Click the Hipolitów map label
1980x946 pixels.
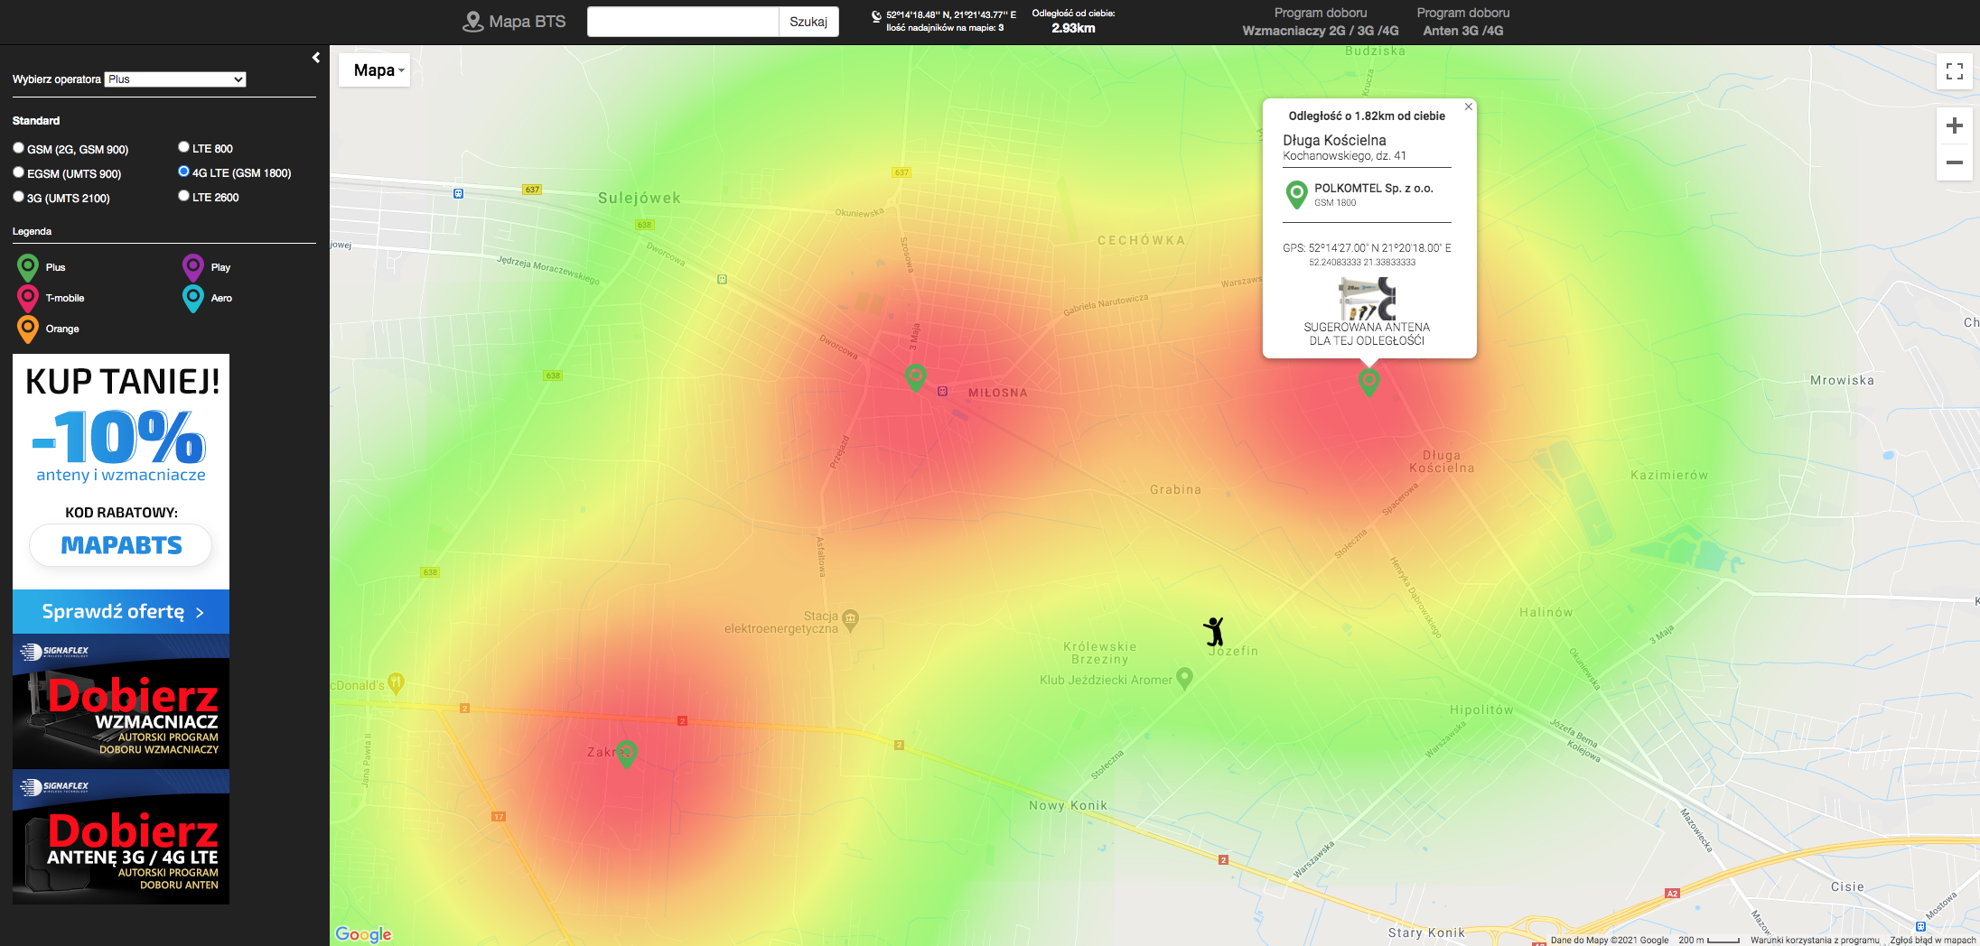(1481, 709)
